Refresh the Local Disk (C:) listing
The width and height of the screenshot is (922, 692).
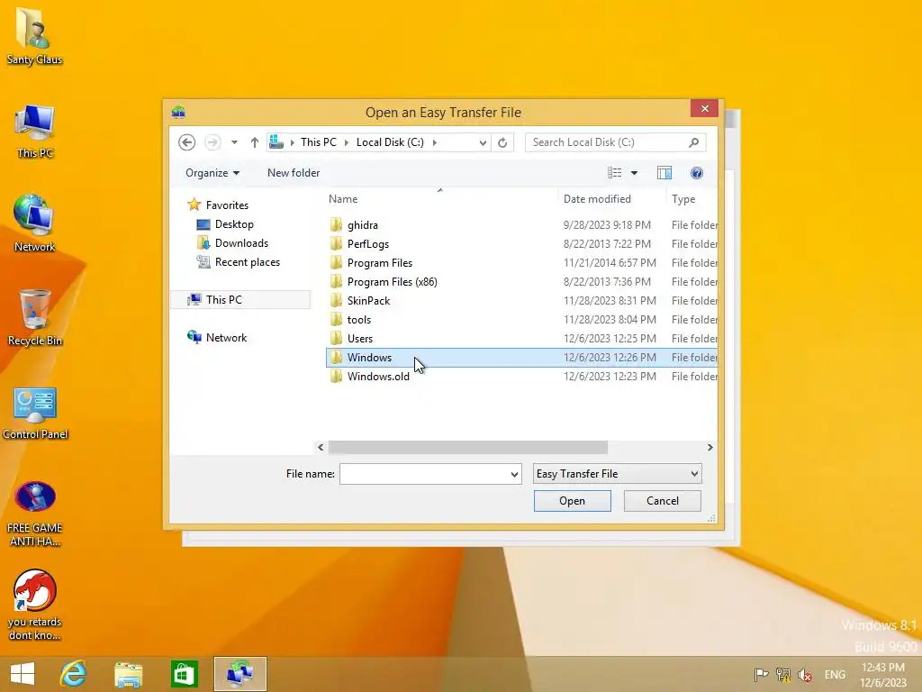[502, 142]
